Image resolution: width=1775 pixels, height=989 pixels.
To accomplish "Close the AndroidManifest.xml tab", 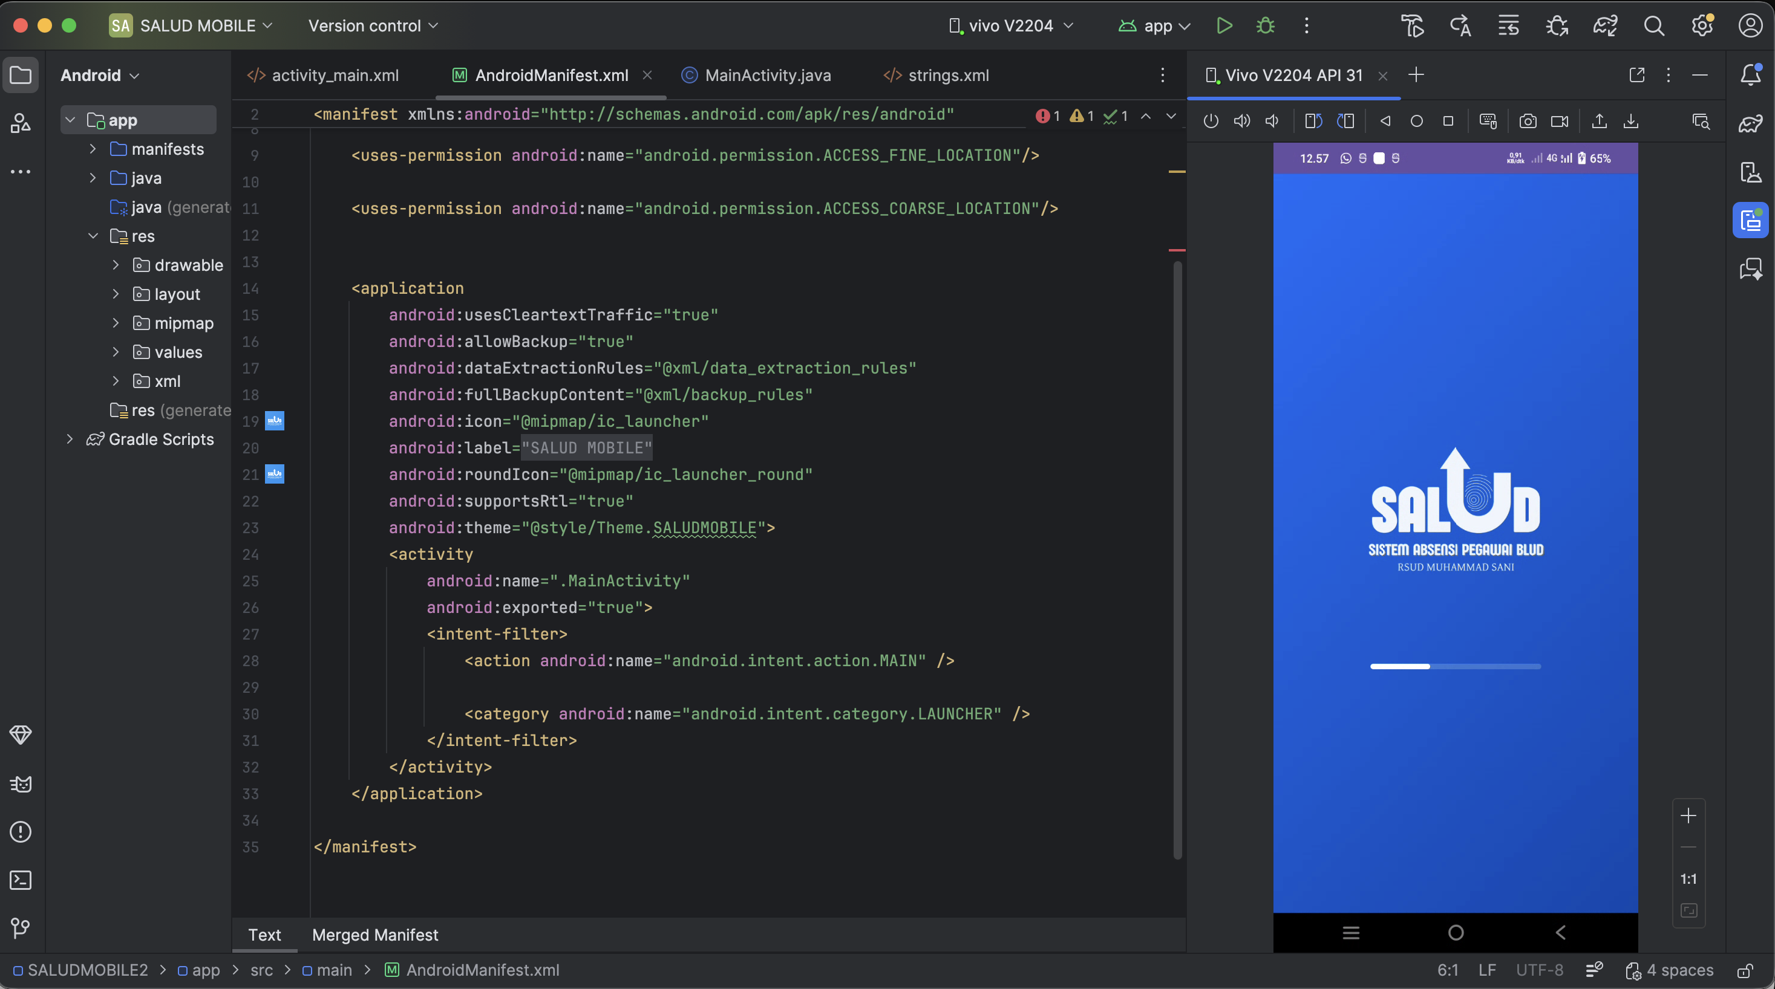I will [x=647, y=75].
